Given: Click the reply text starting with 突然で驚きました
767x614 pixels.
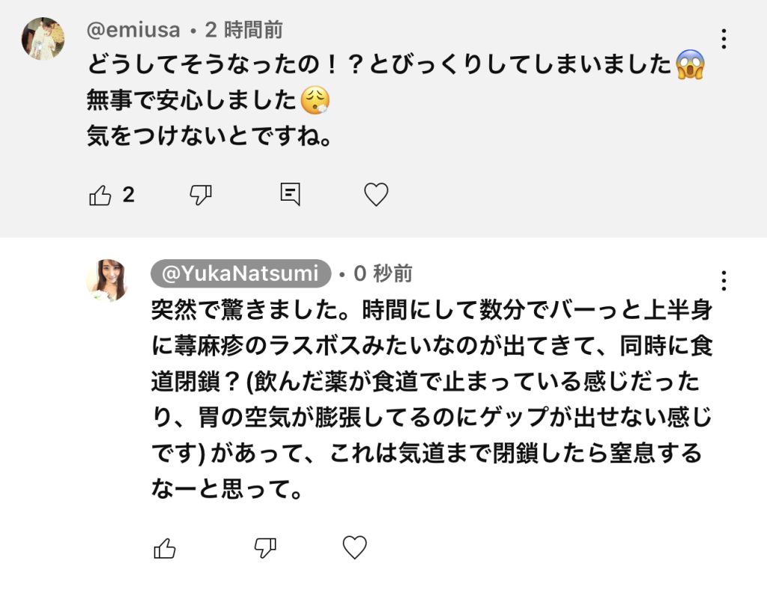Looking at the screenshot, I should [431, 400].
